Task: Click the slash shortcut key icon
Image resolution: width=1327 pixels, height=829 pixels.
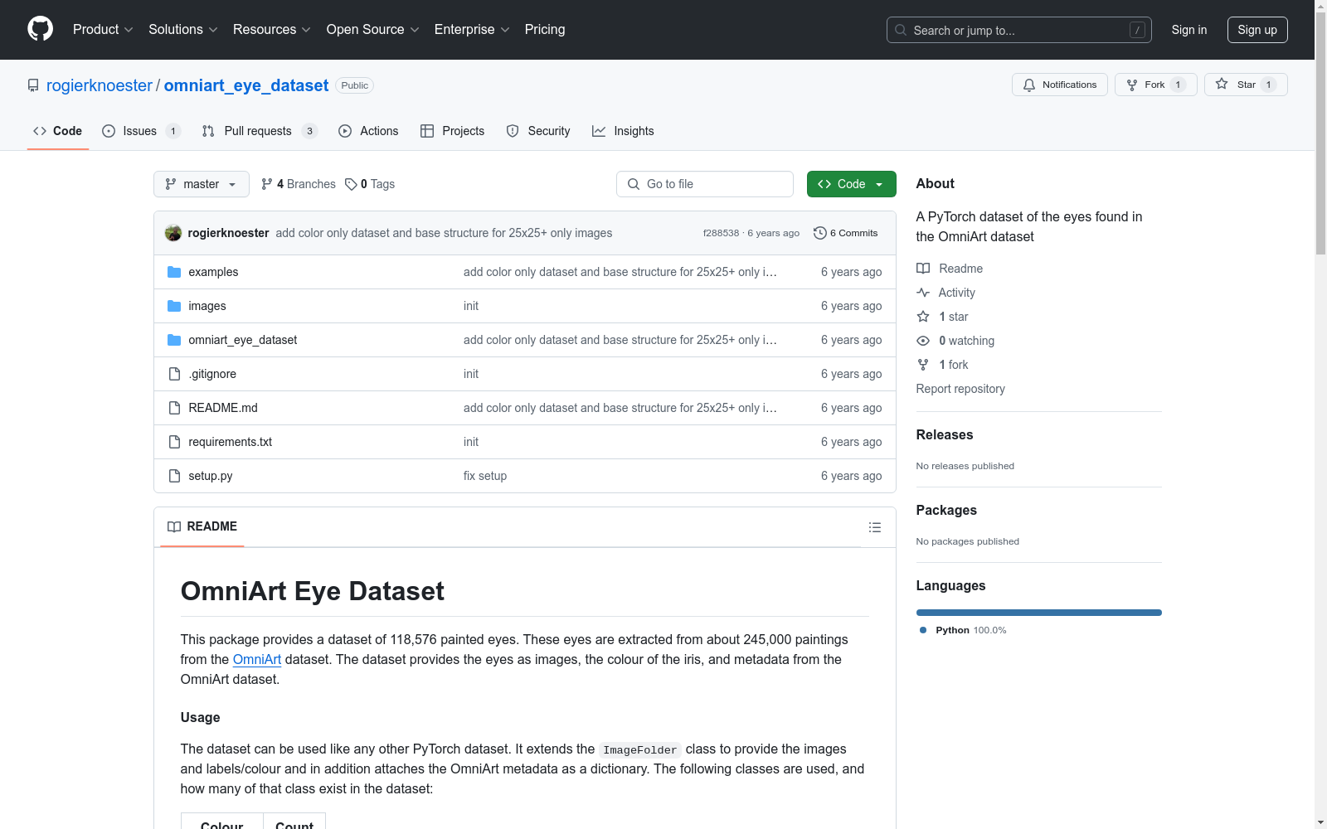Action: (x=1137, y=30)
